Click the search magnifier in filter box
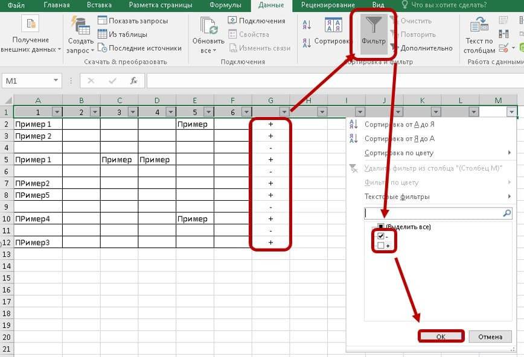524x357 pixels. pyautogui.click(x=506, y=213)
